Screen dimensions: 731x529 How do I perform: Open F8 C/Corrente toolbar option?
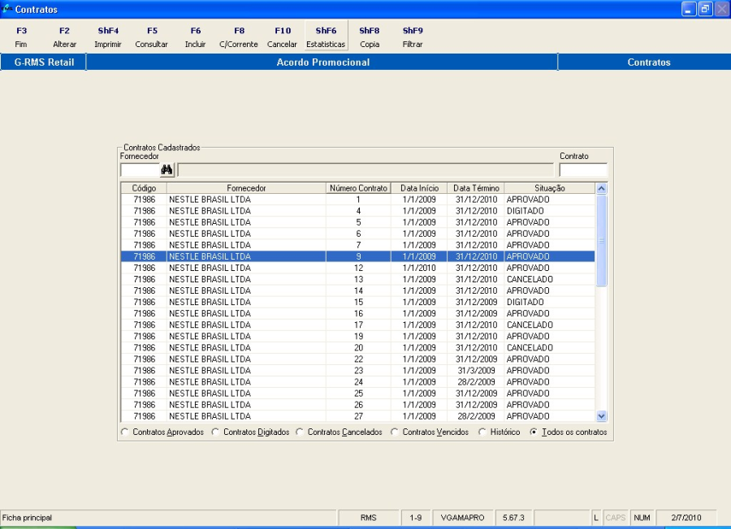point(239,37)
